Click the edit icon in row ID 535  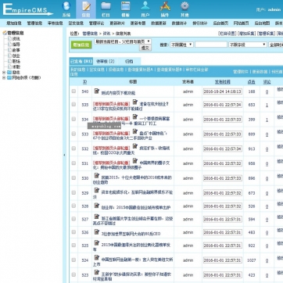click(134, 102)
